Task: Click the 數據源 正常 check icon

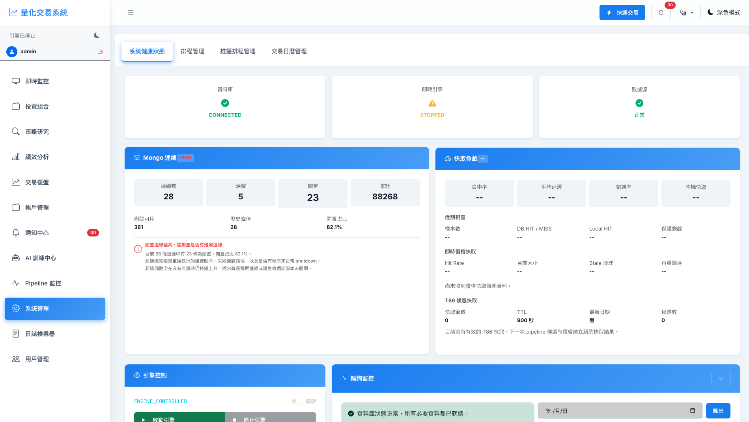Action: [x=639, y=103]
